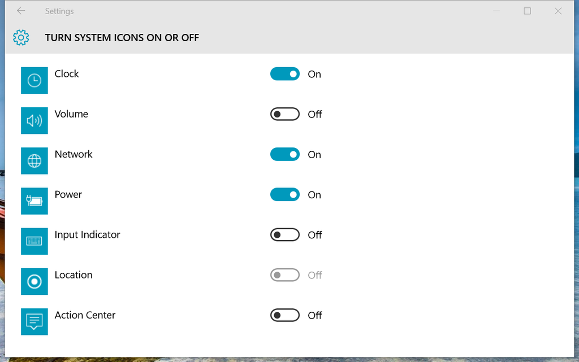Click the Power battery icon
The height and width of the screenshot is (362, 579).
[34, 201]
